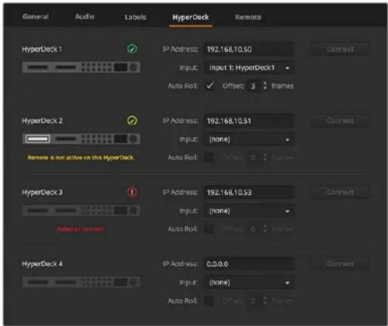Viewport: 388px width, 326px height.
Task: Click HyperDeck 3 red error status icon
Action: tap(132, 192)
